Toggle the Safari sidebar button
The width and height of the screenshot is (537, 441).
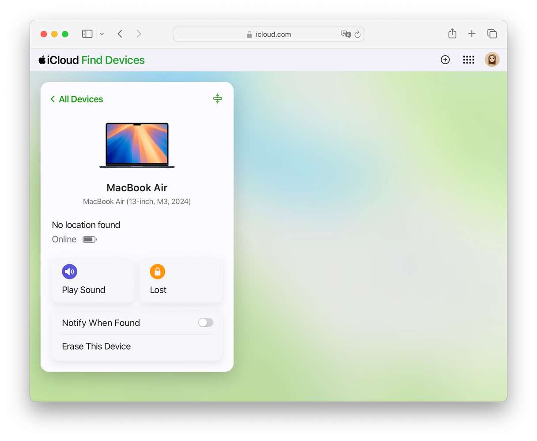coord(87,34)
